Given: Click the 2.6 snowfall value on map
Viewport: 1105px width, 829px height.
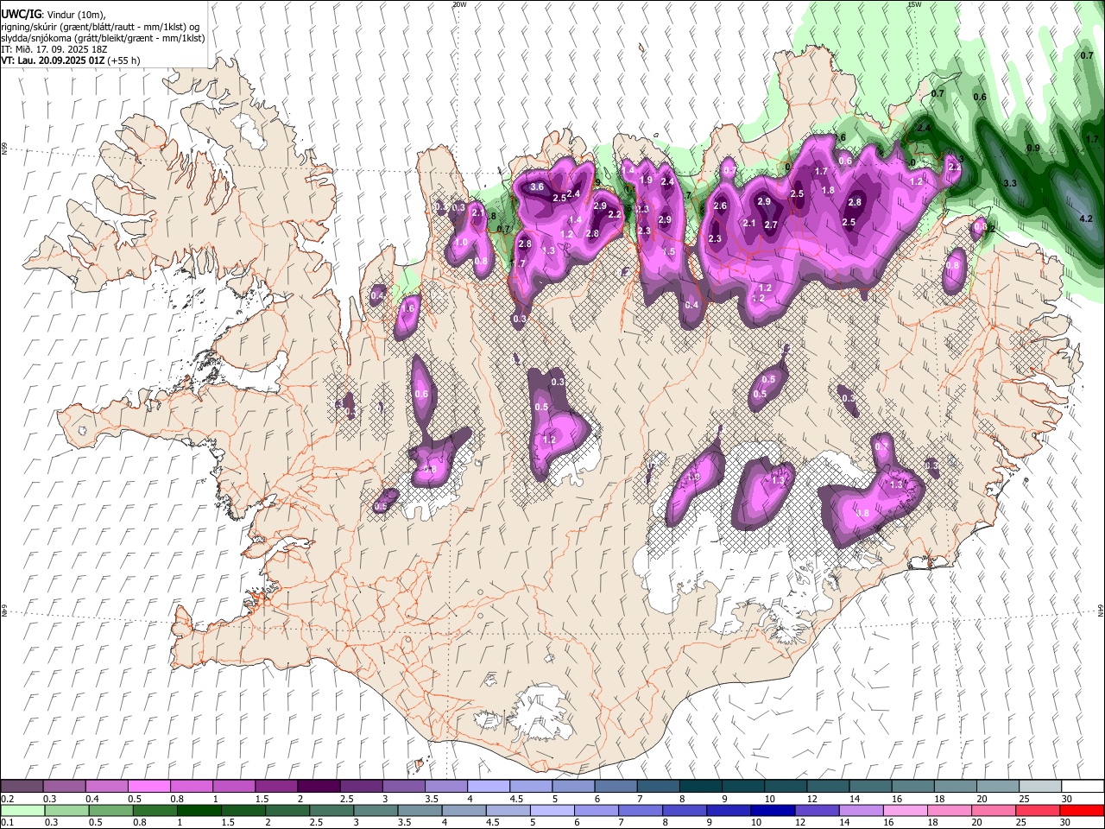Looking at the screenshot, I should 720,206.
